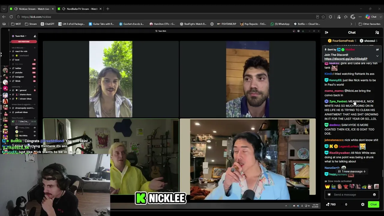The height and width of the screenshot is (216, 384).
Task: Insert the flaming W emote
Action: coord(327,187)
